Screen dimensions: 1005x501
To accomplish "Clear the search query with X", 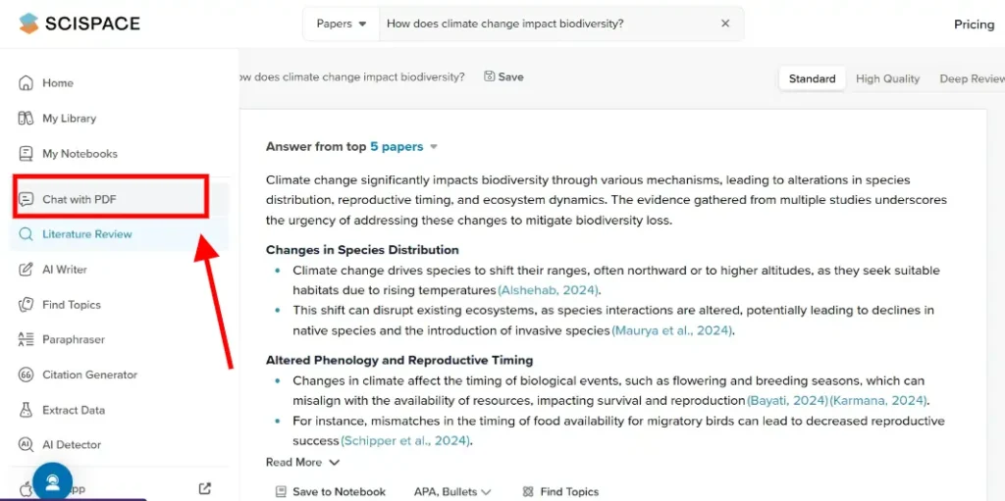I will click(725, 24).
